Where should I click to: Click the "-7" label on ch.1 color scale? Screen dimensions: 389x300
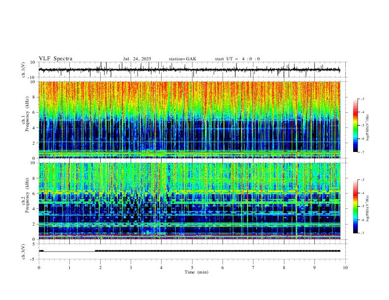[x=362, y=152]
